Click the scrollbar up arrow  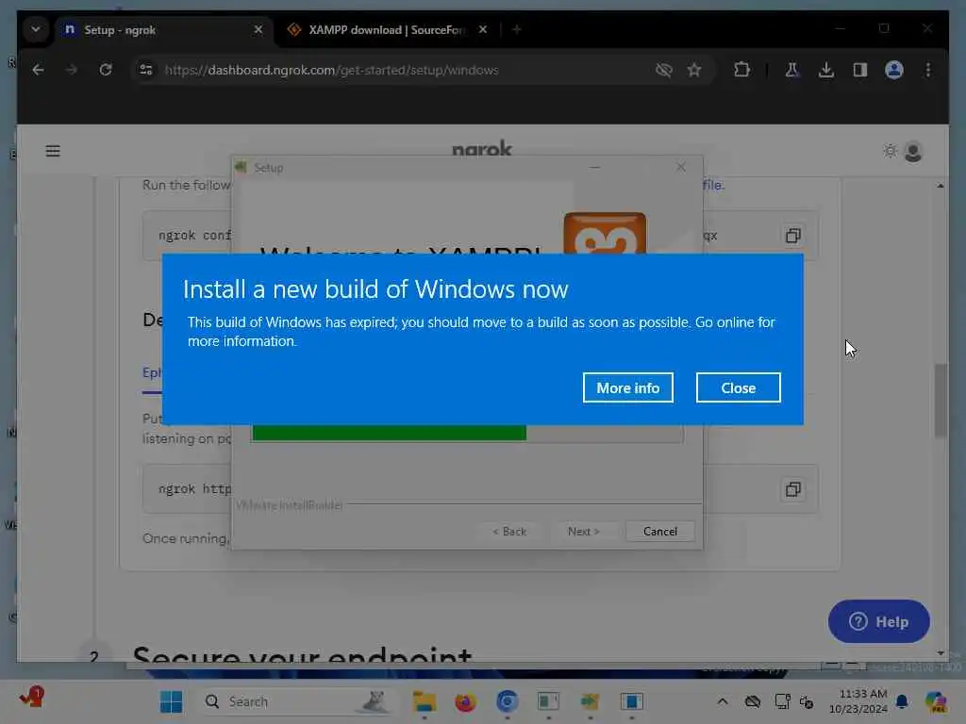pyautogui.click(x=941, y=186)
